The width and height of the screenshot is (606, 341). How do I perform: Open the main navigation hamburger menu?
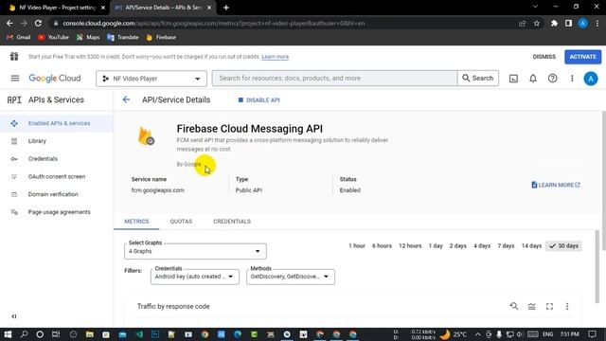tap(15, 79)
